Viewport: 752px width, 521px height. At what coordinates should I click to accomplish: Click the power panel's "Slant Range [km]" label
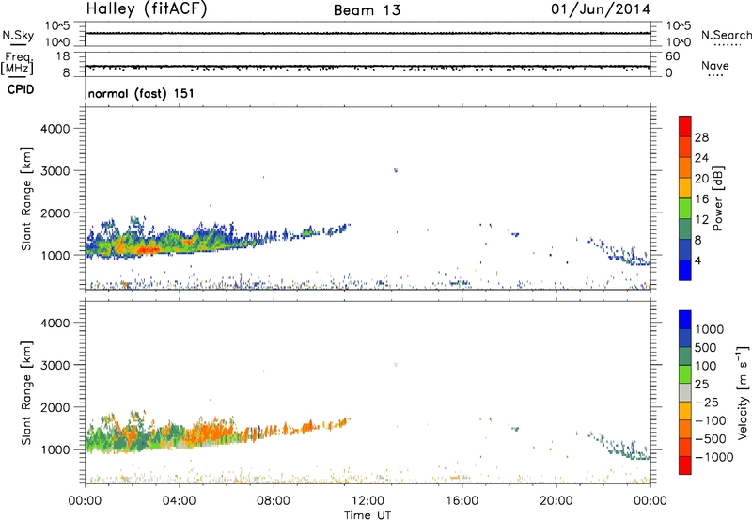click(x=26, y=198)
